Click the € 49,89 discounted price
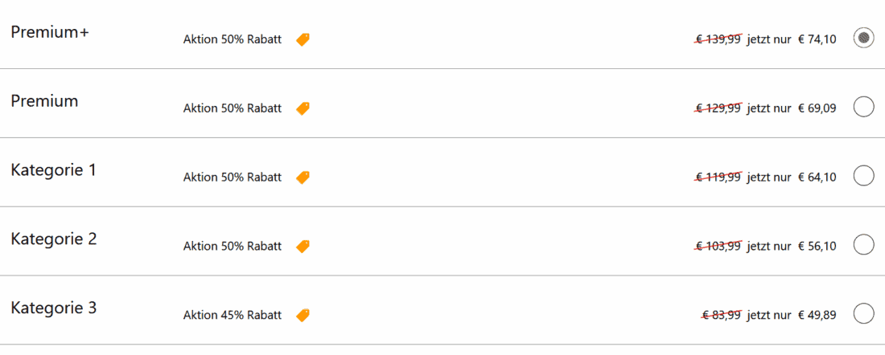The height and width of the screenshot is (355, 885). [x=817, y=316]
